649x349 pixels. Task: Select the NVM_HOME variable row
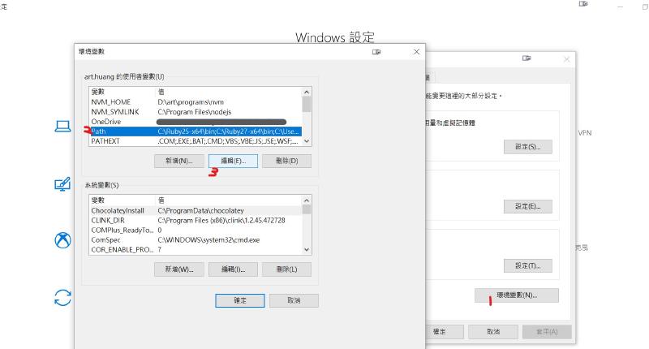(x=195, y=102)
